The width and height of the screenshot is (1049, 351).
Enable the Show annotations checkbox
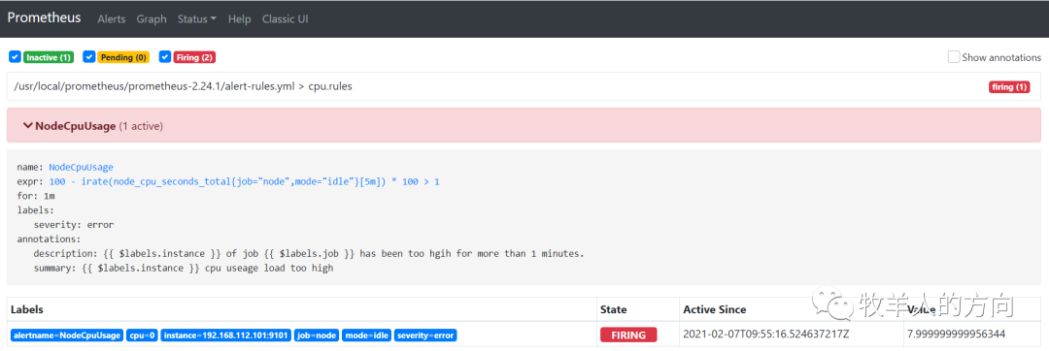click(954, 56)
